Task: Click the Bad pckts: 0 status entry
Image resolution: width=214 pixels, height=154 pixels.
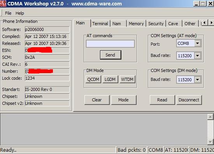Action: pos(132,150)
